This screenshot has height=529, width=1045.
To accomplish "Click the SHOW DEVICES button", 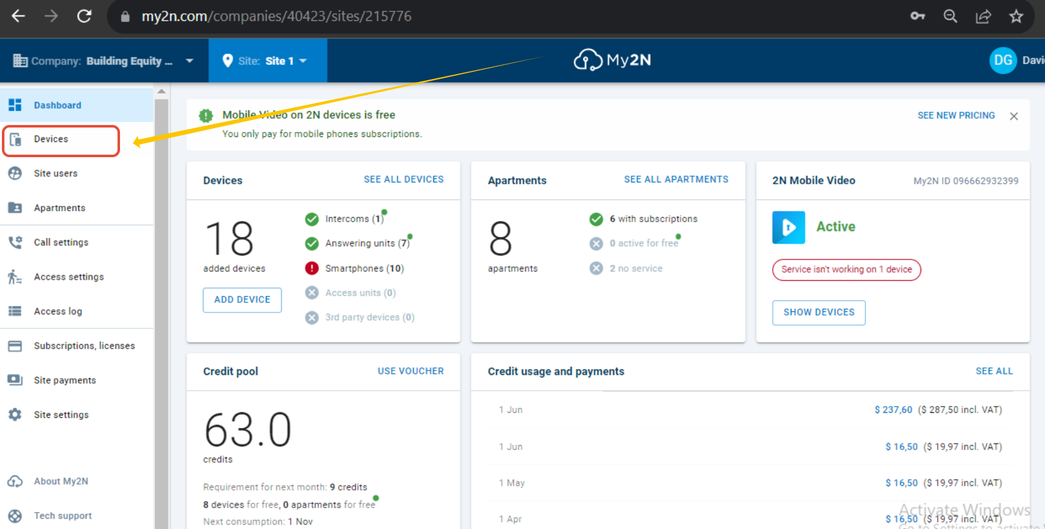I will click(819, 312).
